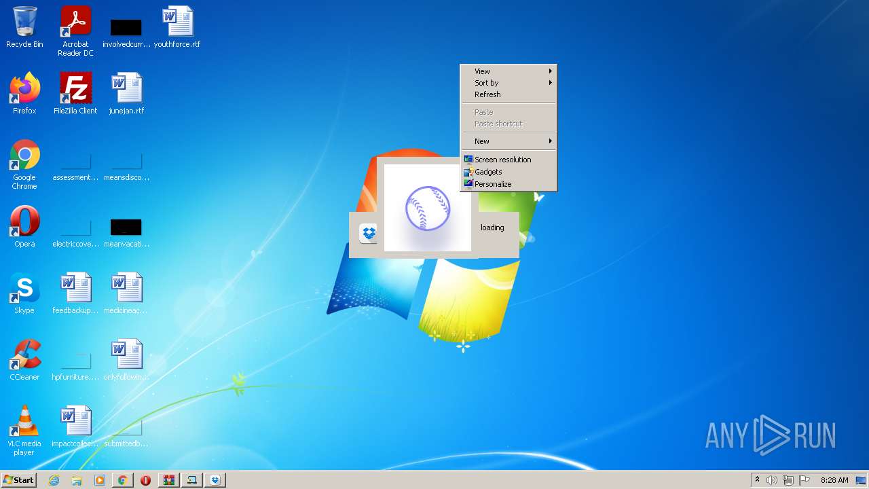This screenshot has height=489, width=869.
Task: Open Internet Explorer from the taskbar
Action: coord(54,480)
